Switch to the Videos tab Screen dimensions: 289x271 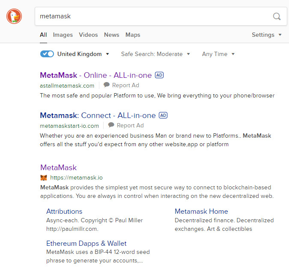click(88, 35)
